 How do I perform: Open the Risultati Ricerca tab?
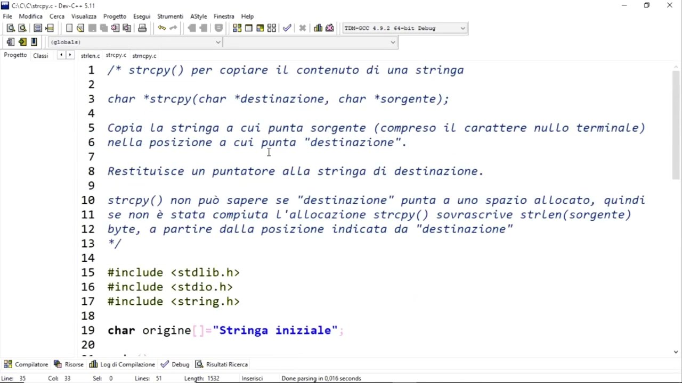(222, 364)
